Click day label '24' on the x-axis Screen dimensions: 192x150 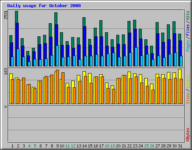point(141,146)
